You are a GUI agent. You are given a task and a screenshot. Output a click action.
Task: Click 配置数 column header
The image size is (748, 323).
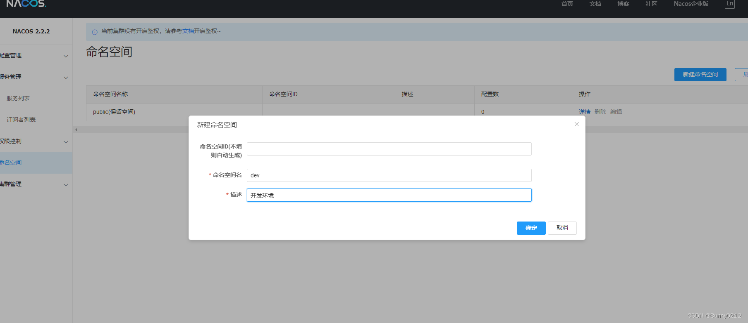(x=523, y=94)
